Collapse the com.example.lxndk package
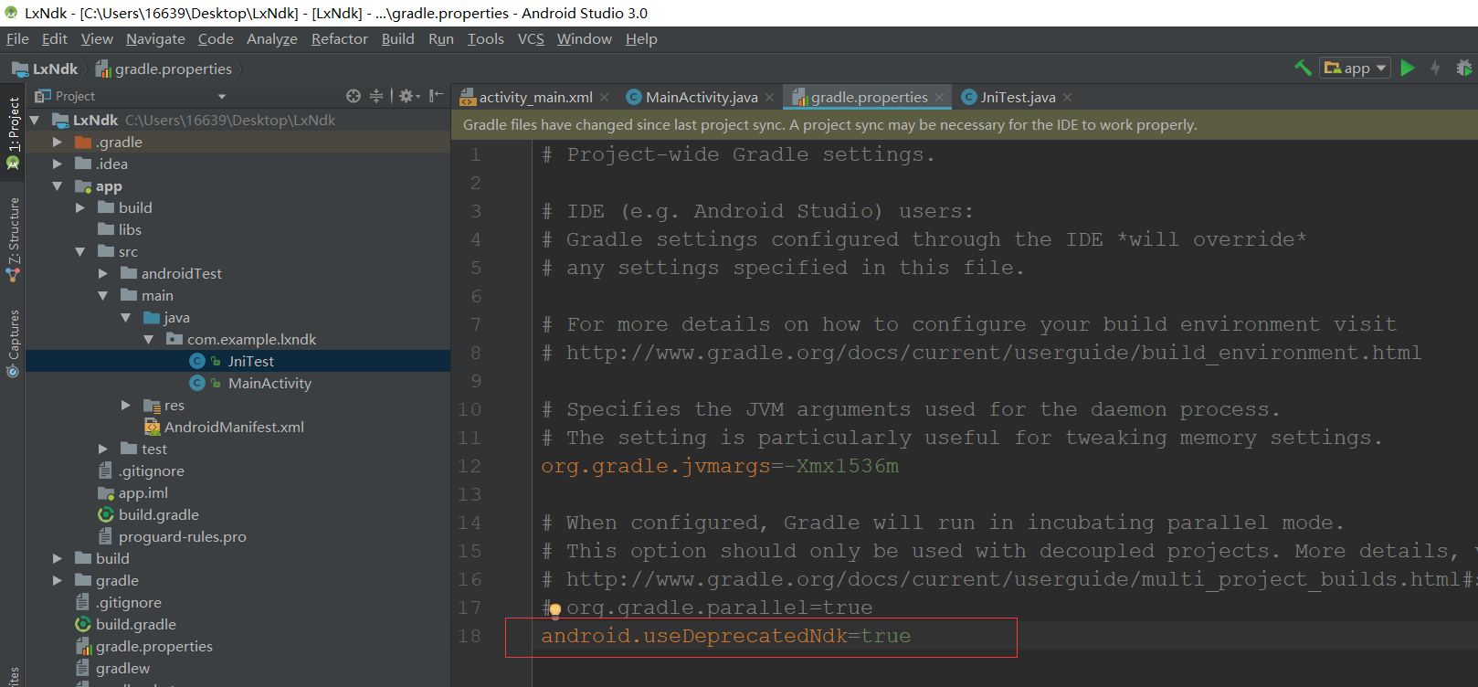 click(x=149, y=339)
